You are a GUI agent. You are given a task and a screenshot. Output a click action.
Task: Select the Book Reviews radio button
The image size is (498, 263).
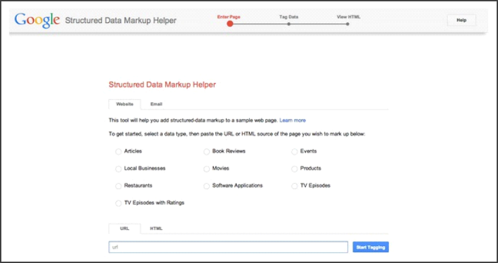206,151
